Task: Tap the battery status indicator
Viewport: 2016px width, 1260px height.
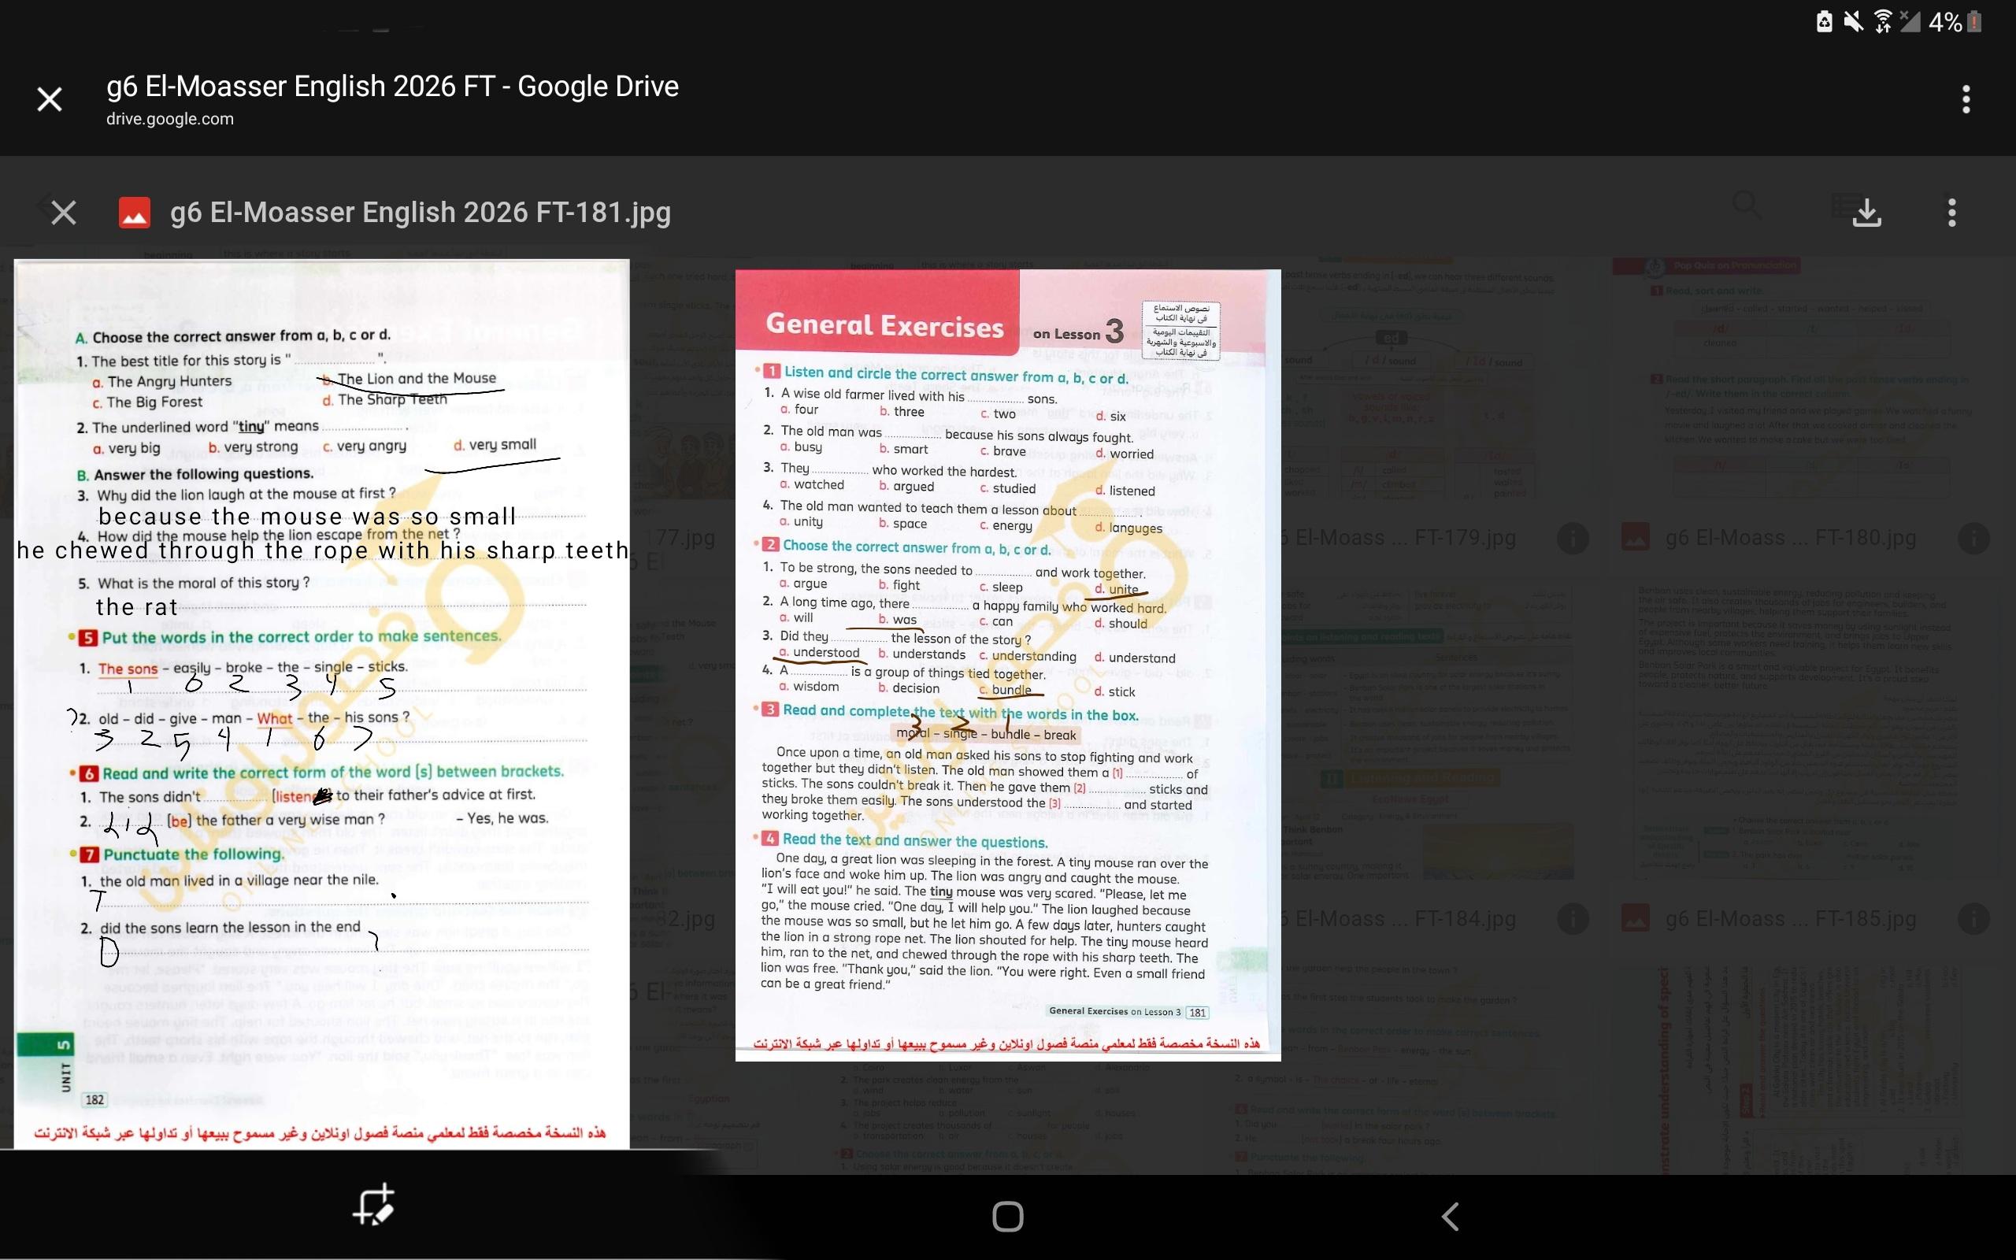Action: coord(1973,22)
